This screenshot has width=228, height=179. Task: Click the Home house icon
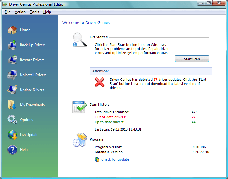coord(12,30)
